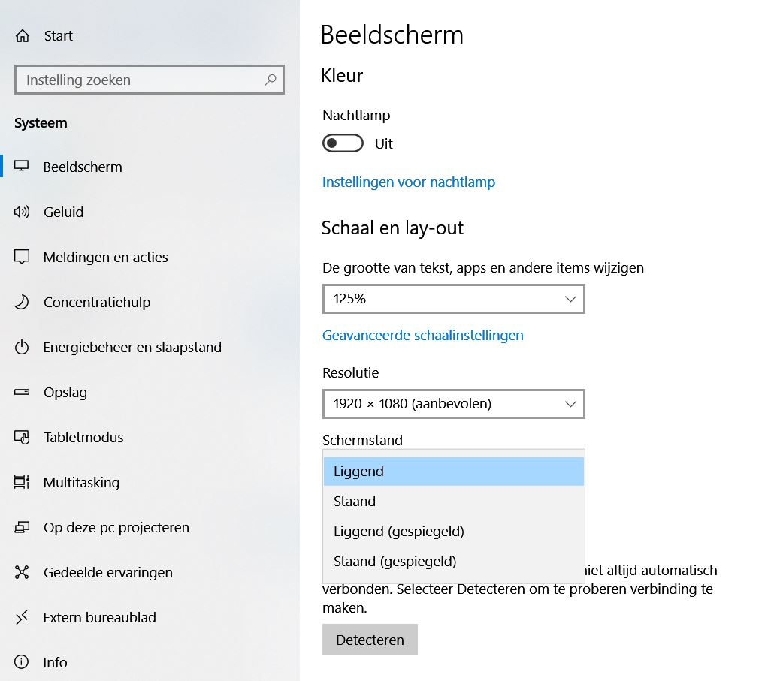Viewport: 780px width, 681px height.
Task: Open the 125% scaling dropdown
Action: (453, 299)
